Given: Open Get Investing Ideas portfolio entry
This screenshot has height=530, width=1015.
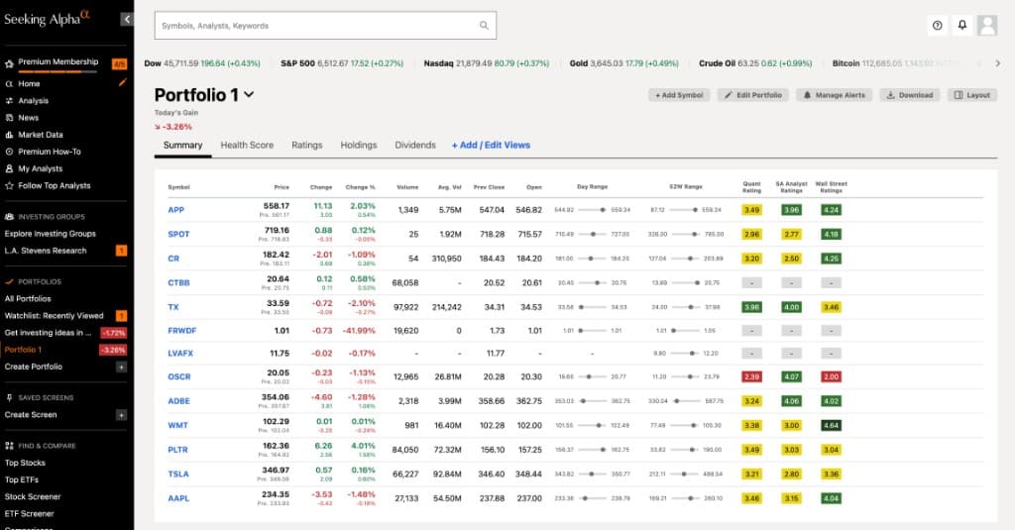Looking at the screenshot, I should 48,333.
